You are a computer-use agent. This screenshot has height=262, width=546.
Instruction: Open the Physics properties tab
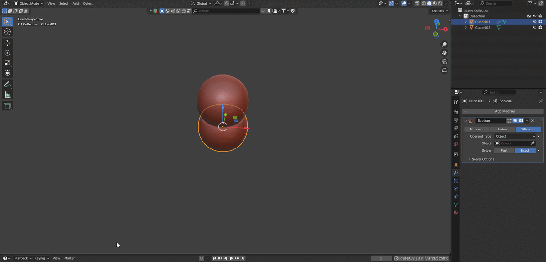coord(455,188)
